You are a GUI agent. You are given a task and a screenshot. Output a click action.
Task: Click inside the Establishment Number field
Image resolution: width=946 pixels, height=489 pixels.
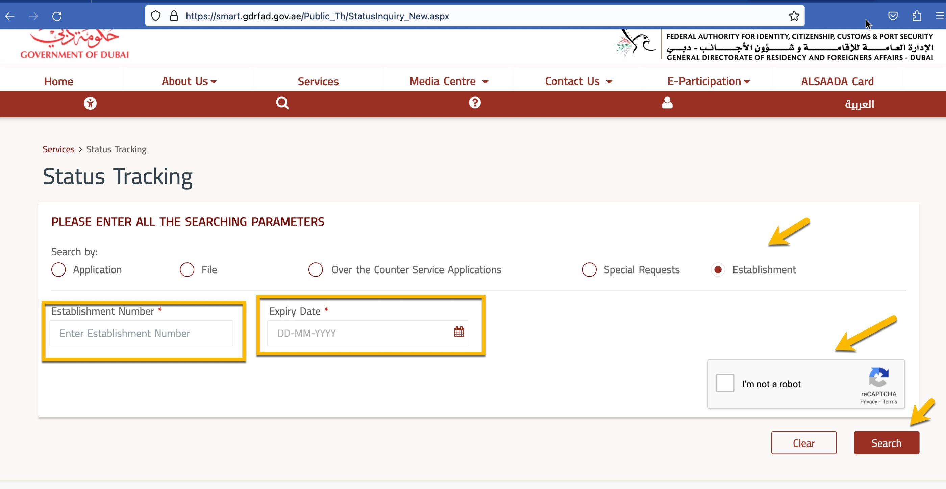point(142,333)
